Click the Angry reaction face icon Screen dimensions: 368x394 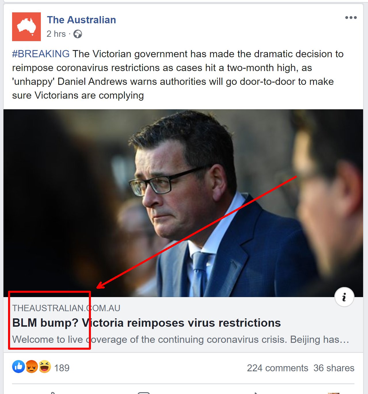point(32,367)
